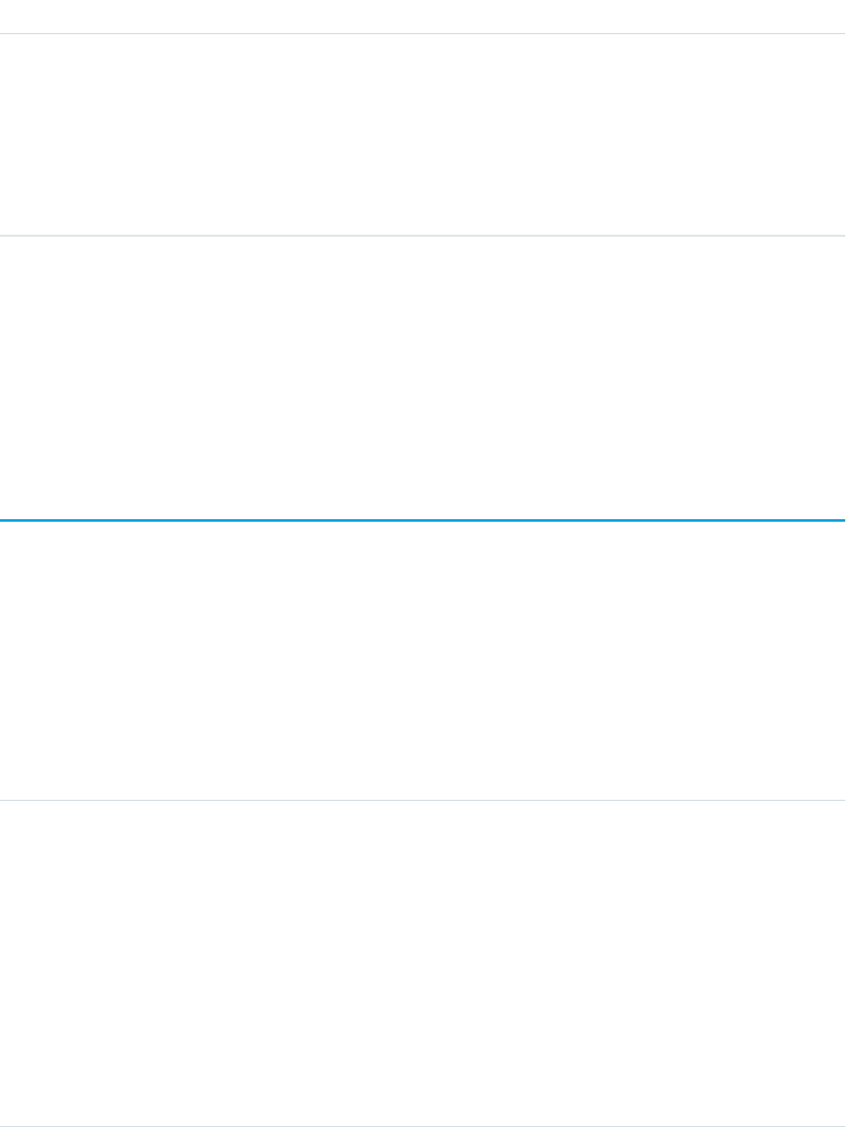
Task: Click left end of gray line under blue divider
Action: tap(4, 800)
